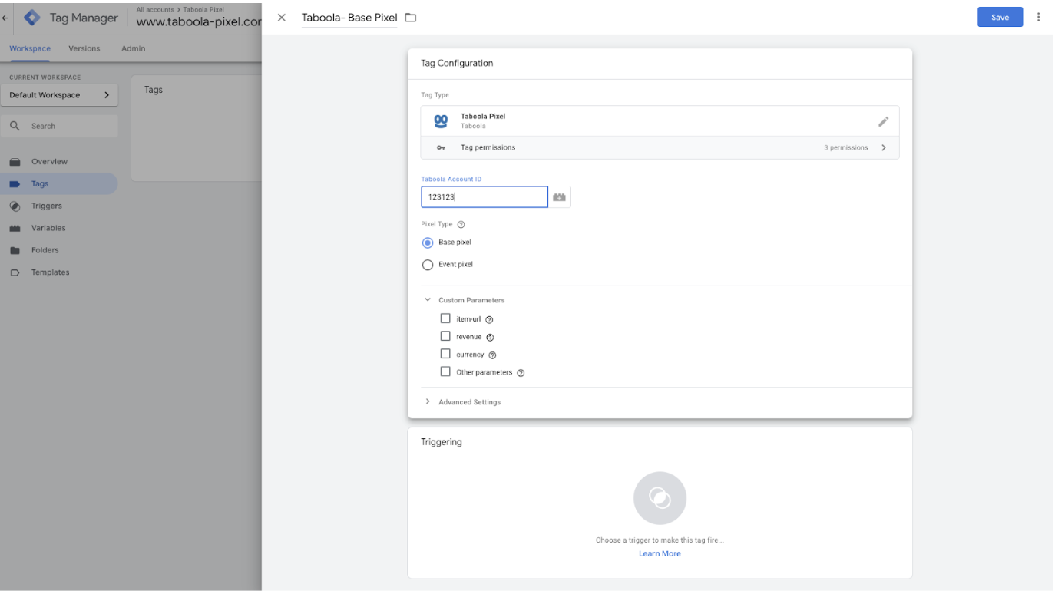
Task: Save the tag with the Save button
Action: pyautogui.click(x=1000, y=17)
